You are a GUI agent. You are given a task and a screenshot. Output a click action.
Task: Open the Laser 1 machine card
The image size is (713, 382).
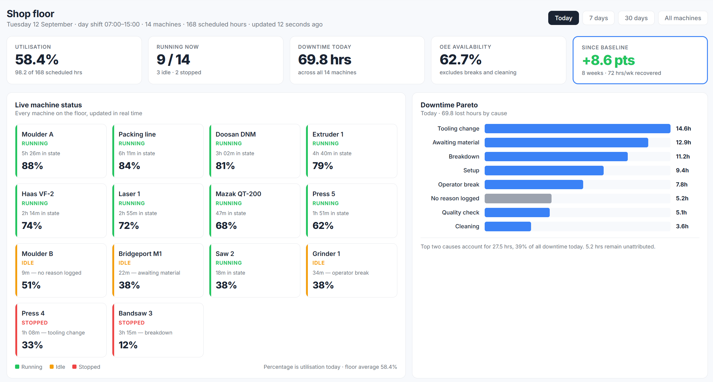point(158,211)
